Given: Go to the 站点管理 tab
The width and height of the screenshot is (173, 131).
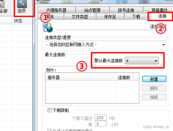Looking at the screenshot, I should pyautogui.click(x=93, y=10).
